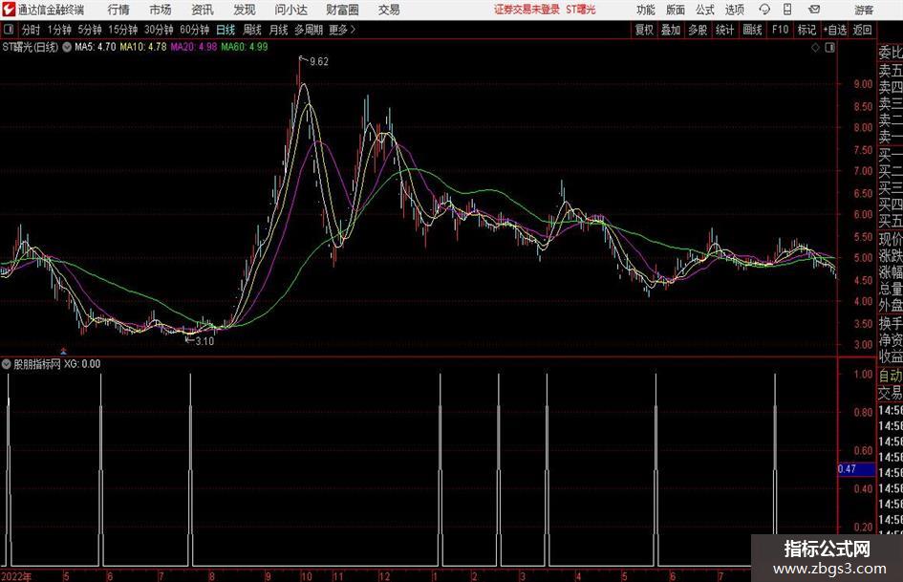Open the 交易 menu
The height and width of the screenshot is (582, 903).
click(389, 10)
